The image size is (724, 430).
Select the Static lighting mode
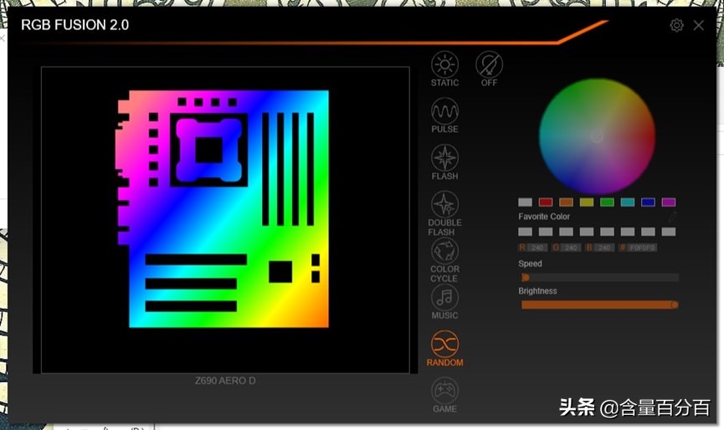coord(444,65)
